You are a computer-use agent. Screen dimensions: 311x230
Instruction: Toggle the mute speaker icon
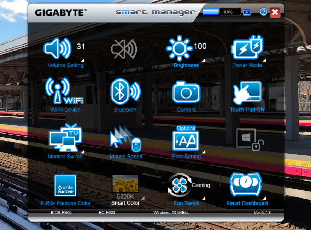(124, 49)
